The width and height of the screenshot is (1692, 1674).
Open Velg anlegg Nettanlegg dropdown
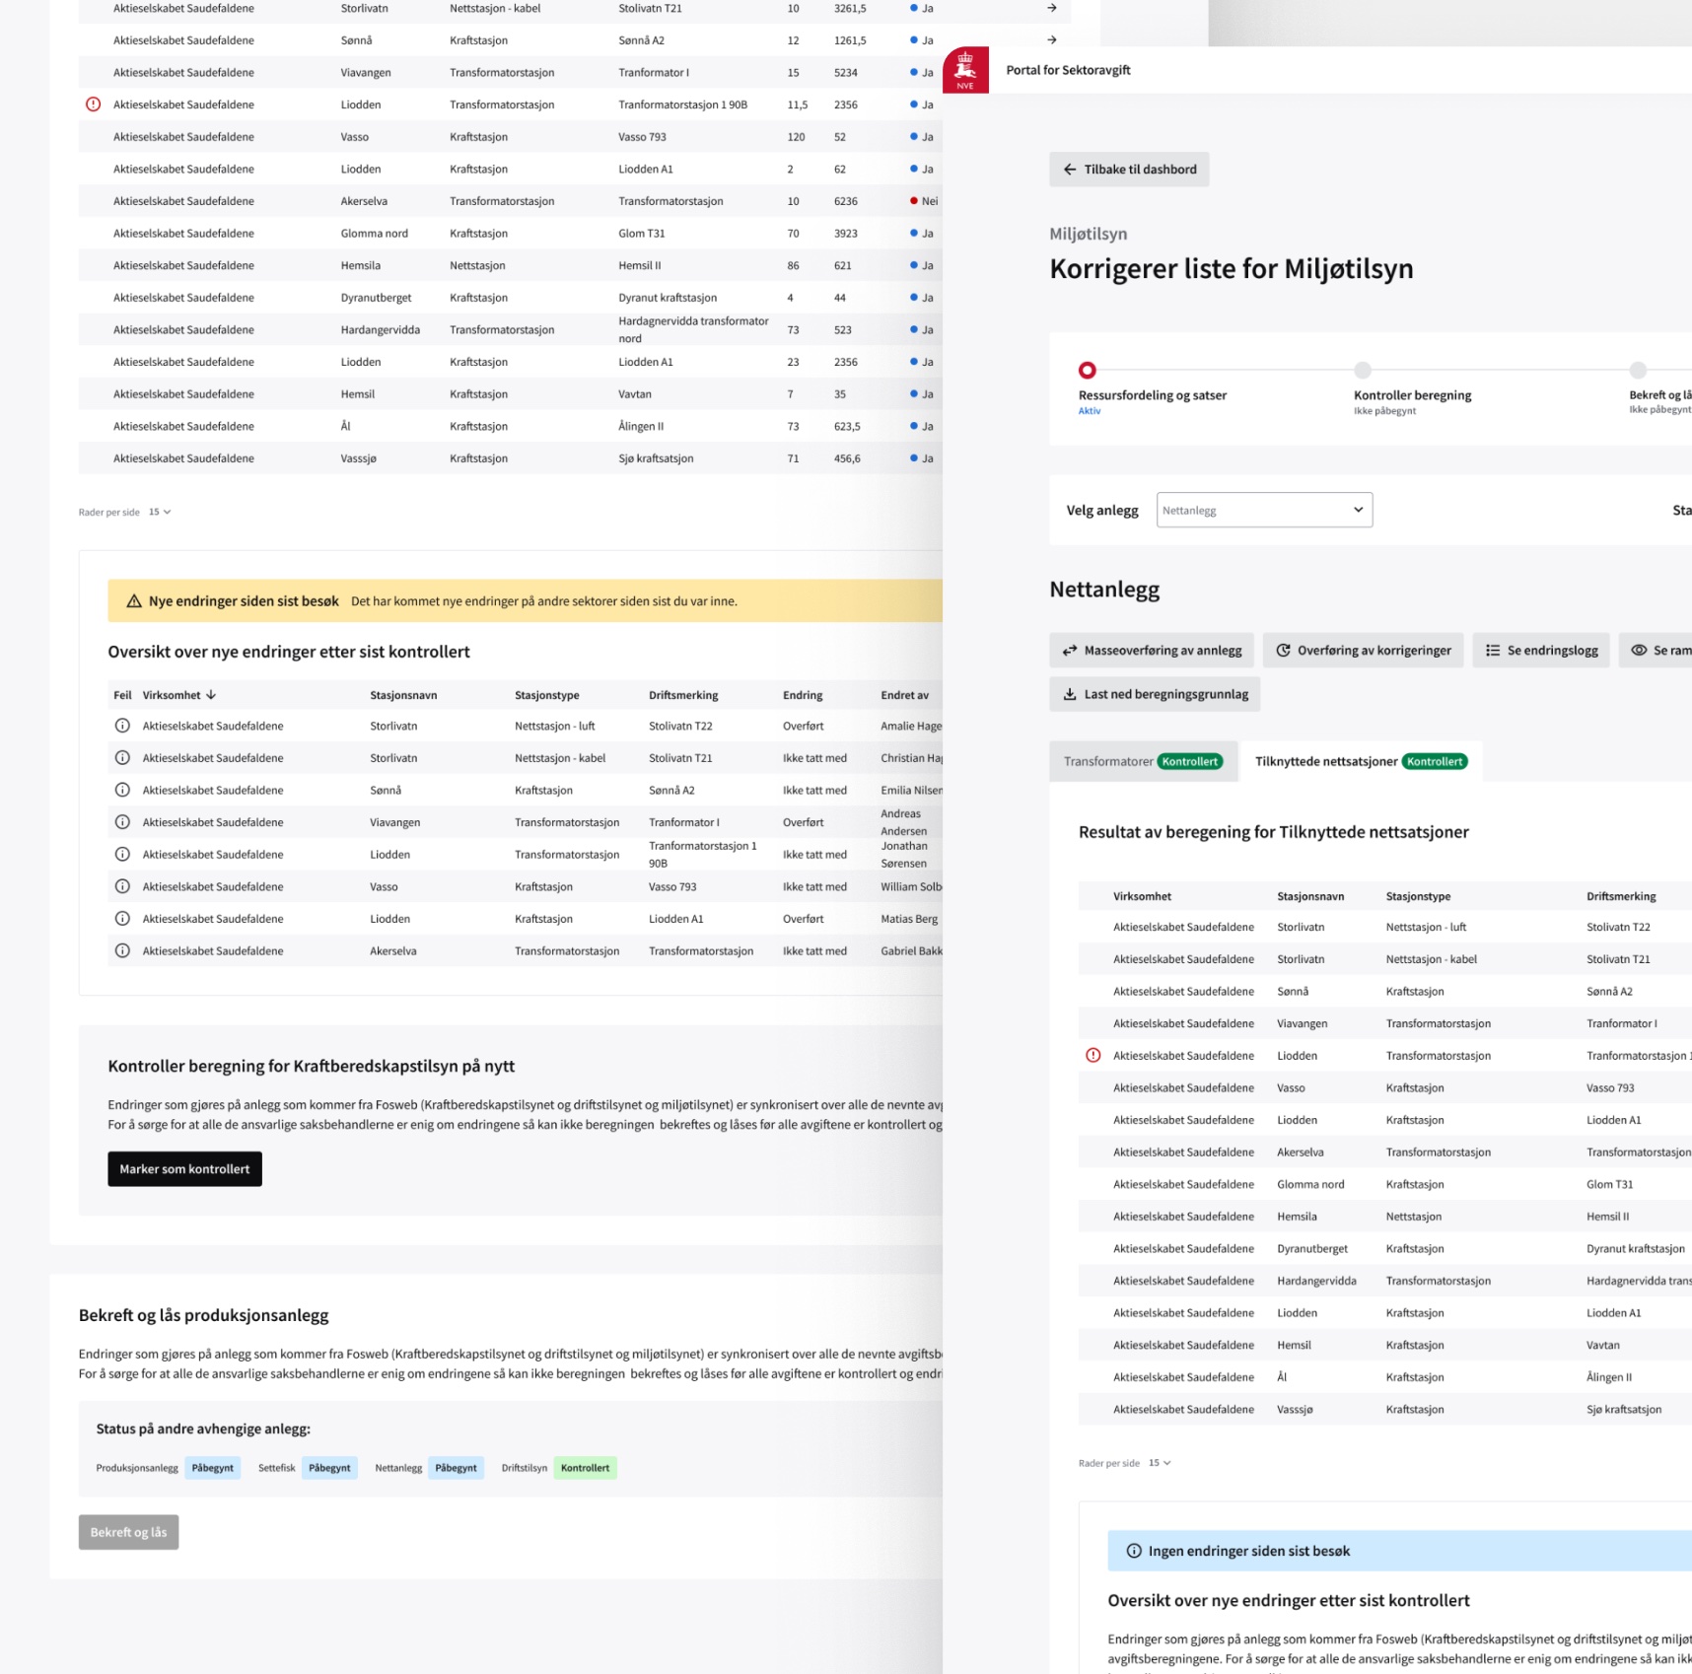[1264, 510]
